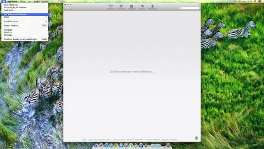This screenshot has height=149, width=264.
Task: Open the Janela menu
Action: click(37, 1)
